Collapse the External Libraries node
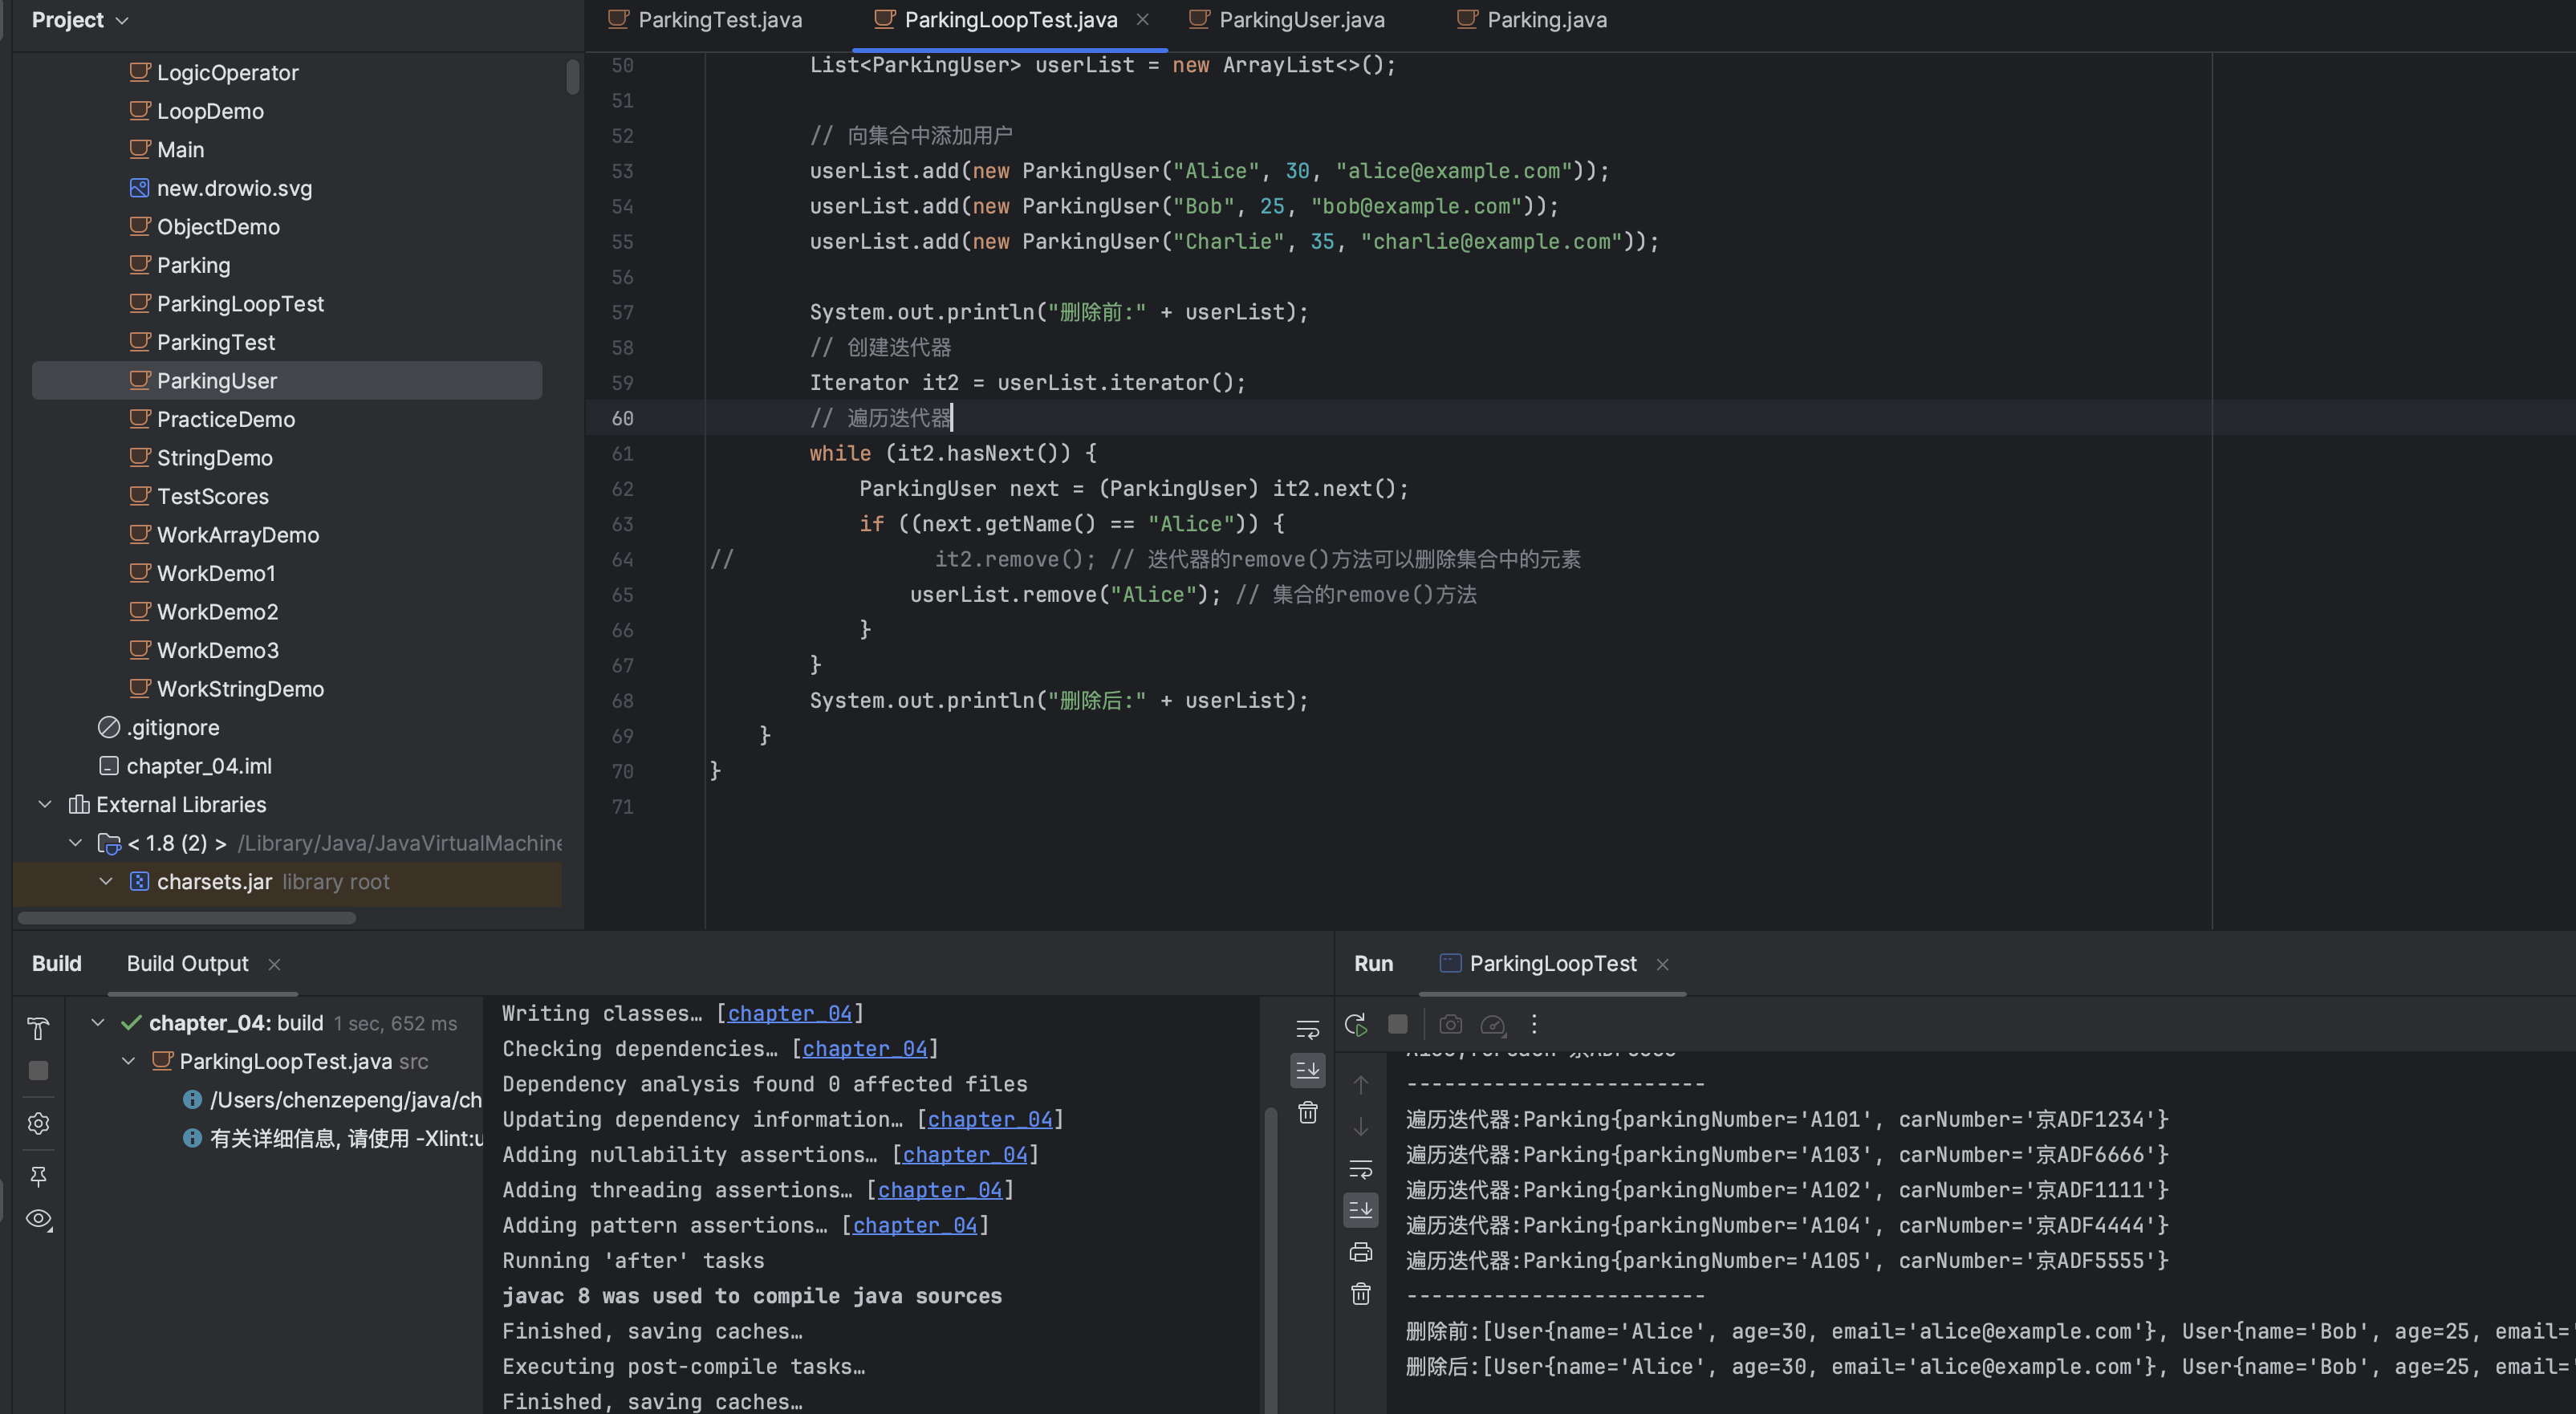Image resolution: width=2576 pixels, height=1414 pixels. point(45,804)
